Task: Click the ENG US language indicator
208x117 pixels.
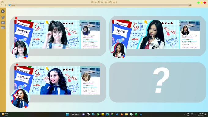Action: (188, 114)
